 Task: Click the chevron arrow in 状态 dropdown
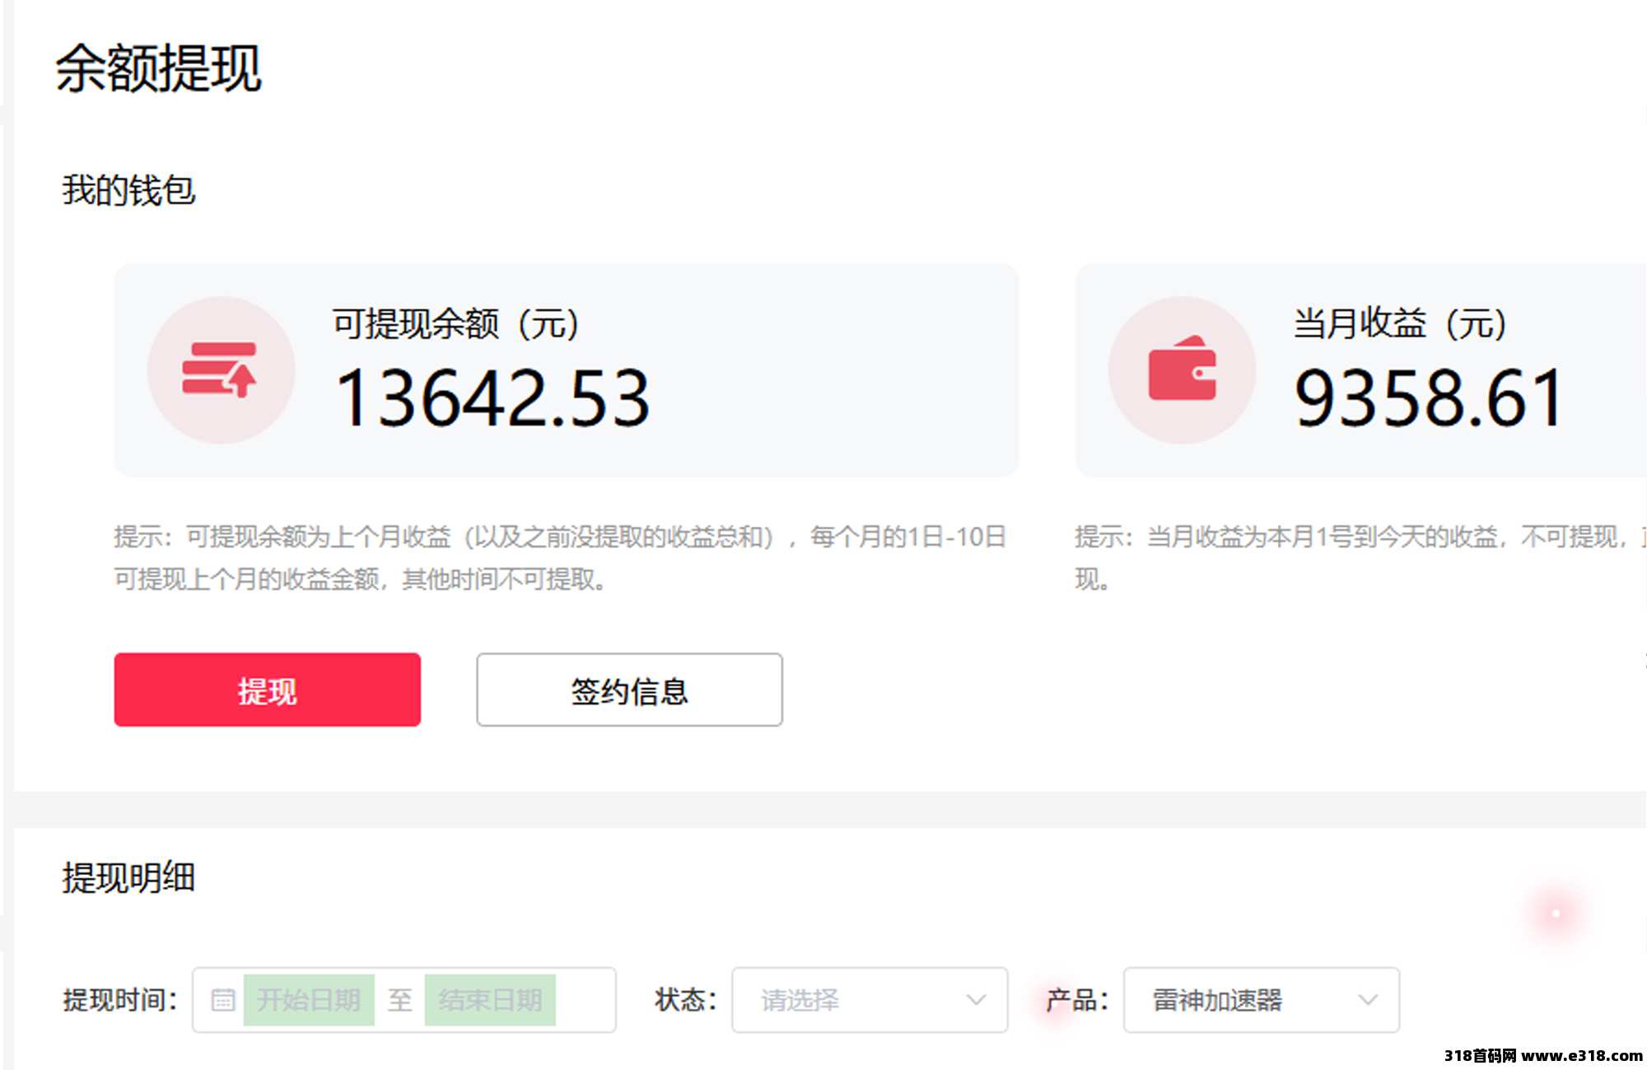(976, 1000)
